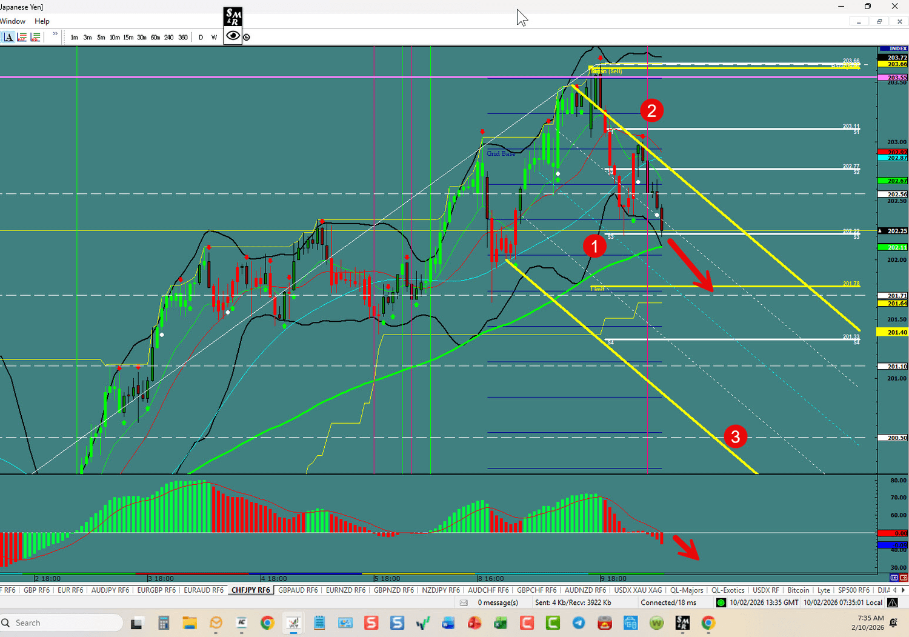
Task: Switch to the GBPAUD RF6 tab
Action: click(298, 589)
